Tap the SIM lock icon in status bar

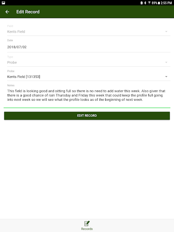pos(142,3)
